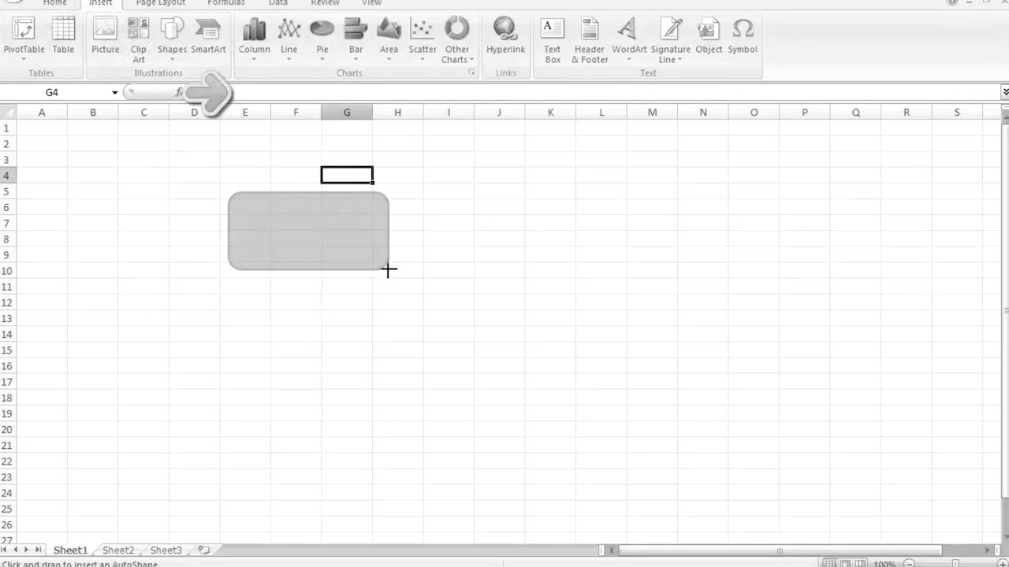Switch to the Sheet2 worksheet tab
Screen dimensions: 1009x567
(118, 550)
